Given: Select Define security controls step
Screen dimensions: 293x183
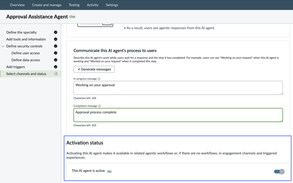Looking at the screenshot, I should click(24, 46).
